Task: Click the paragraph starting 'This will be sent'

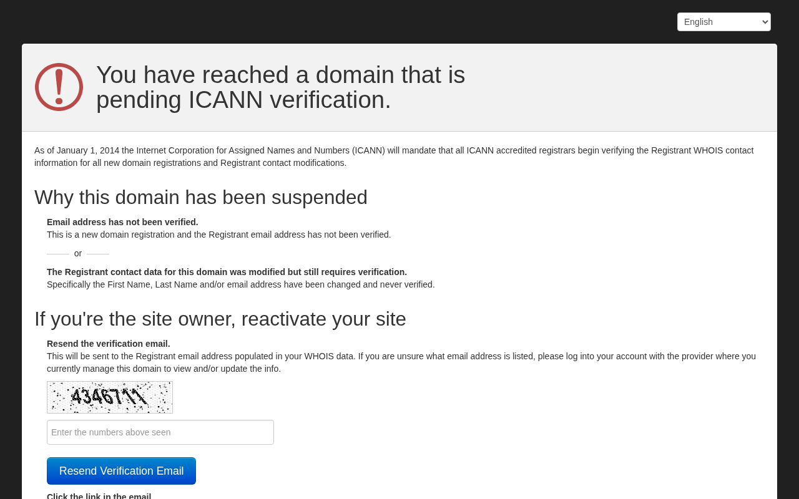Action: tap(401, 362)
